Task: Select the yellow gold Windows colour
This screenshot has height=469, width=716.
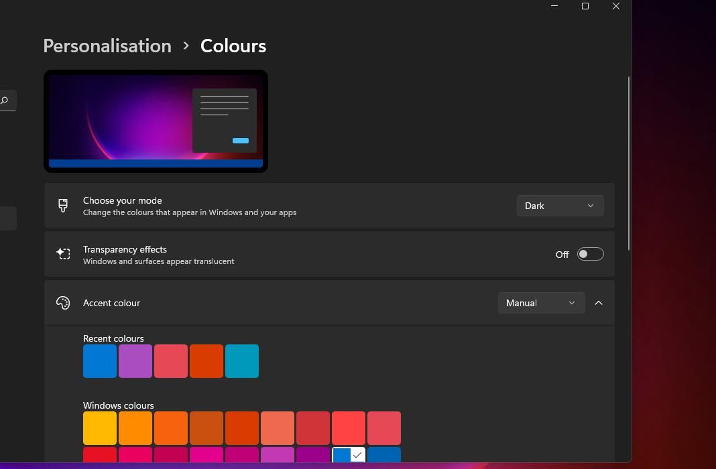Action: point(100,428)
